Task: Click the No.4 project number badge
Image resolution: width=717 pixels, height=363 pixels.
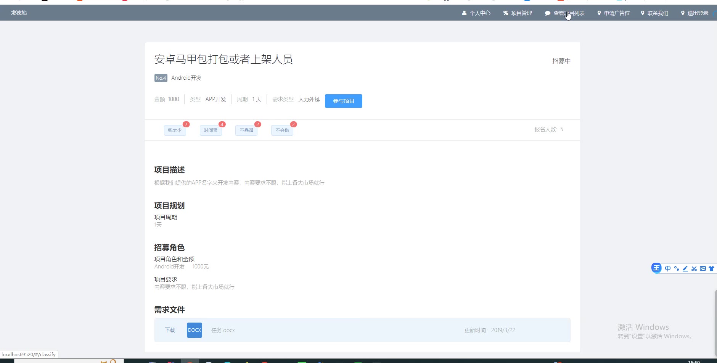Action: pos(161,78)
